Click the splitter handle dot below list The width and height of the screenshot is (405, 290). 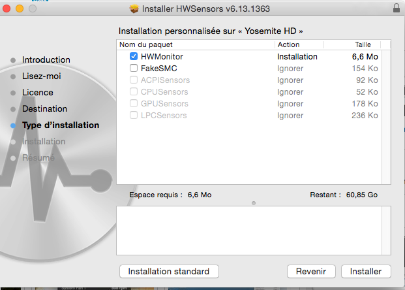coord(254,203)
